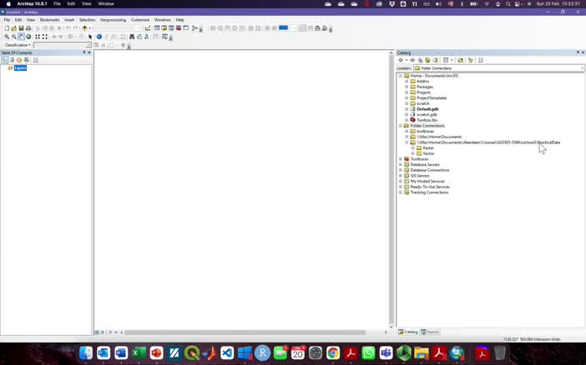Image resolution: width=586 pixels, height=365 pixels.
Task: Click Connect To Folder in Catalog toolbar
Action: [460, 60]
